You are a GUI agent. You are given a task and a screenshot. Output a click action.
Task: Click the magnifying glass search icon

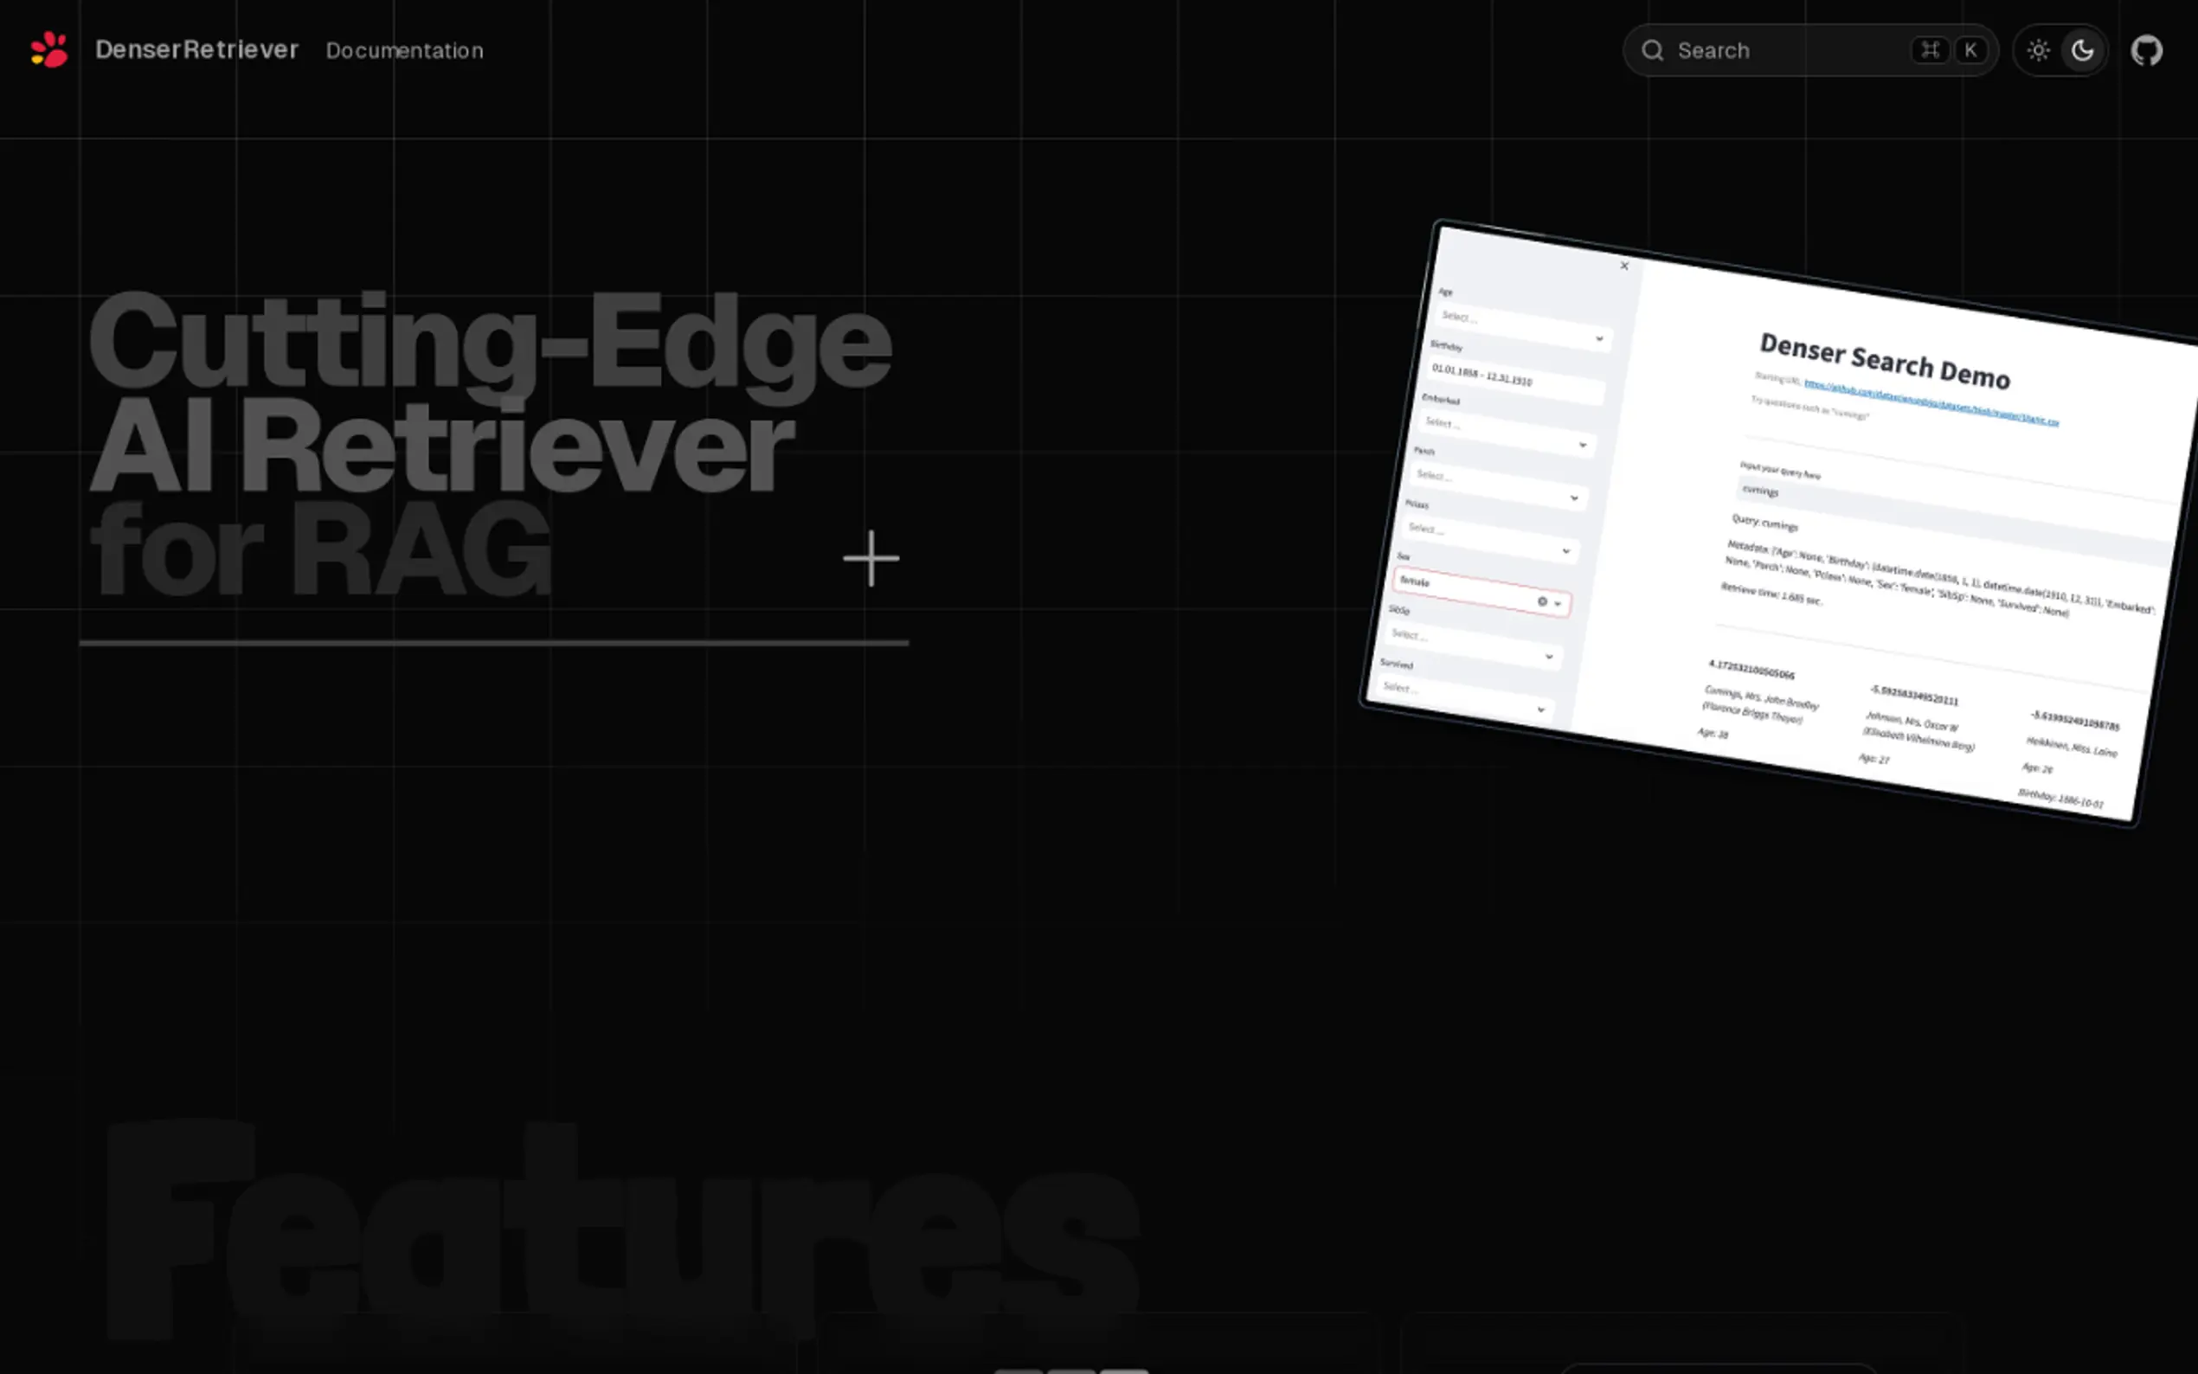tap(1652, 50)
